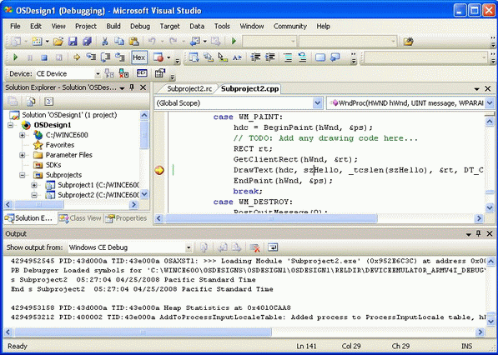Click the green Start Debugging arrow in standard toolbar
This screenshot has height=355, width=498.
click(234, 41)
